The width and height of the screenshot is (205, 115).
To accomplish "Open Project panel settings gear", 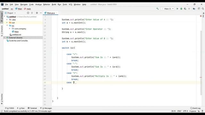I will (37, 13).
